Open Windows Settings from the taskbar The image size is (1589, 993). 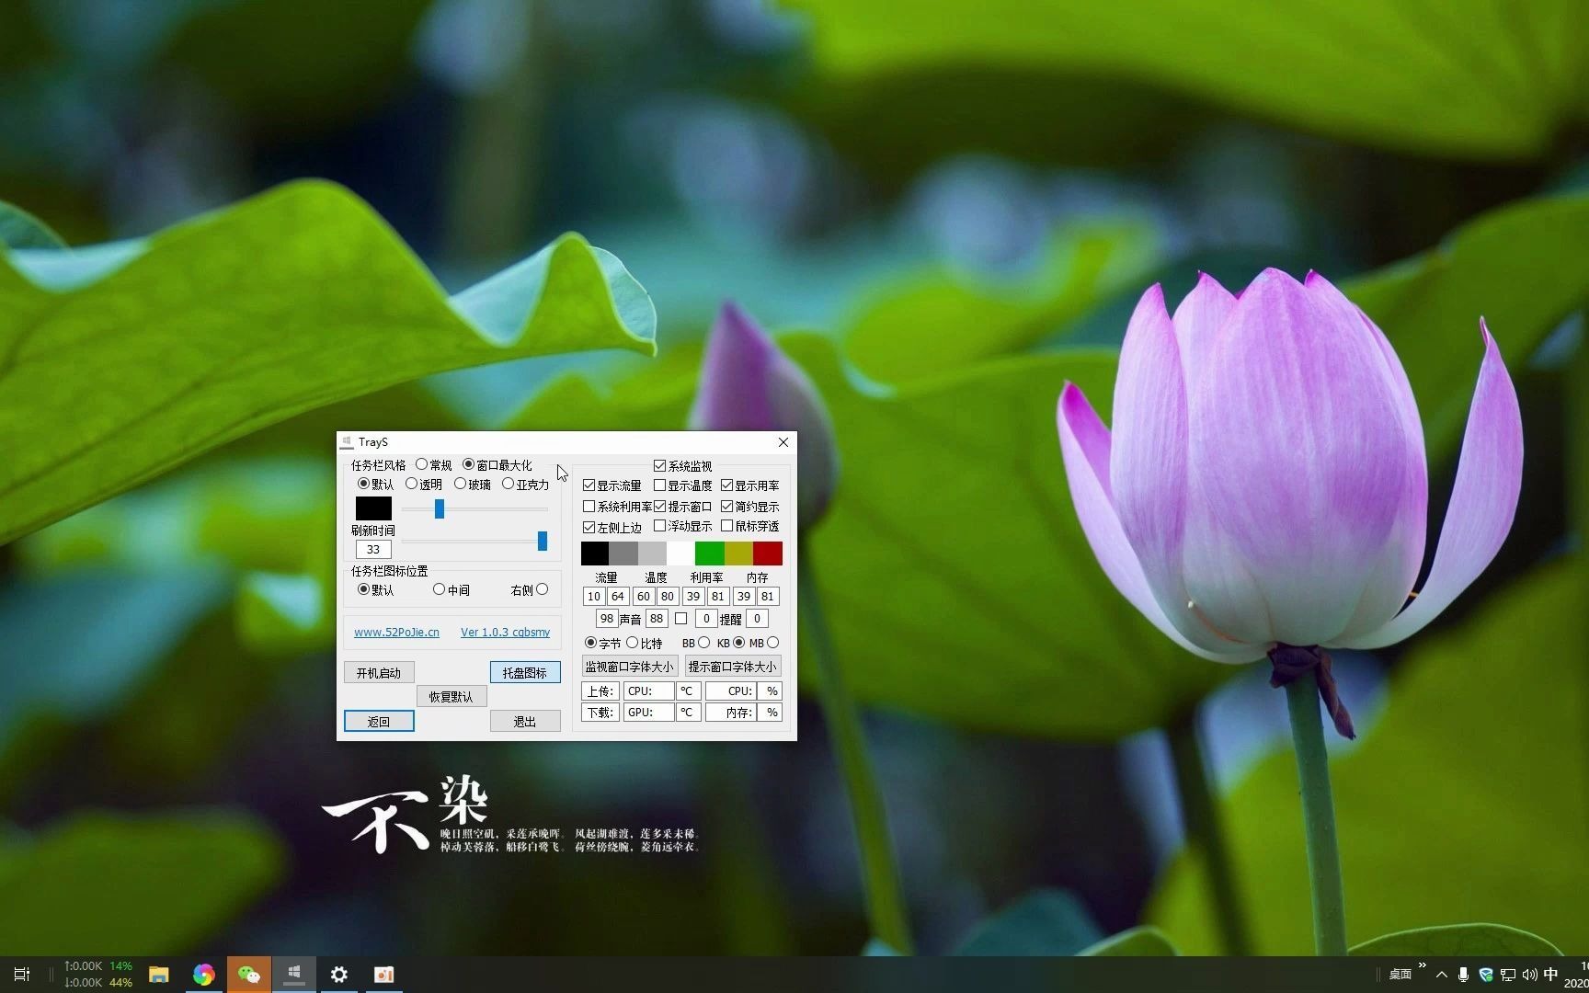click(x=338, y=974)
